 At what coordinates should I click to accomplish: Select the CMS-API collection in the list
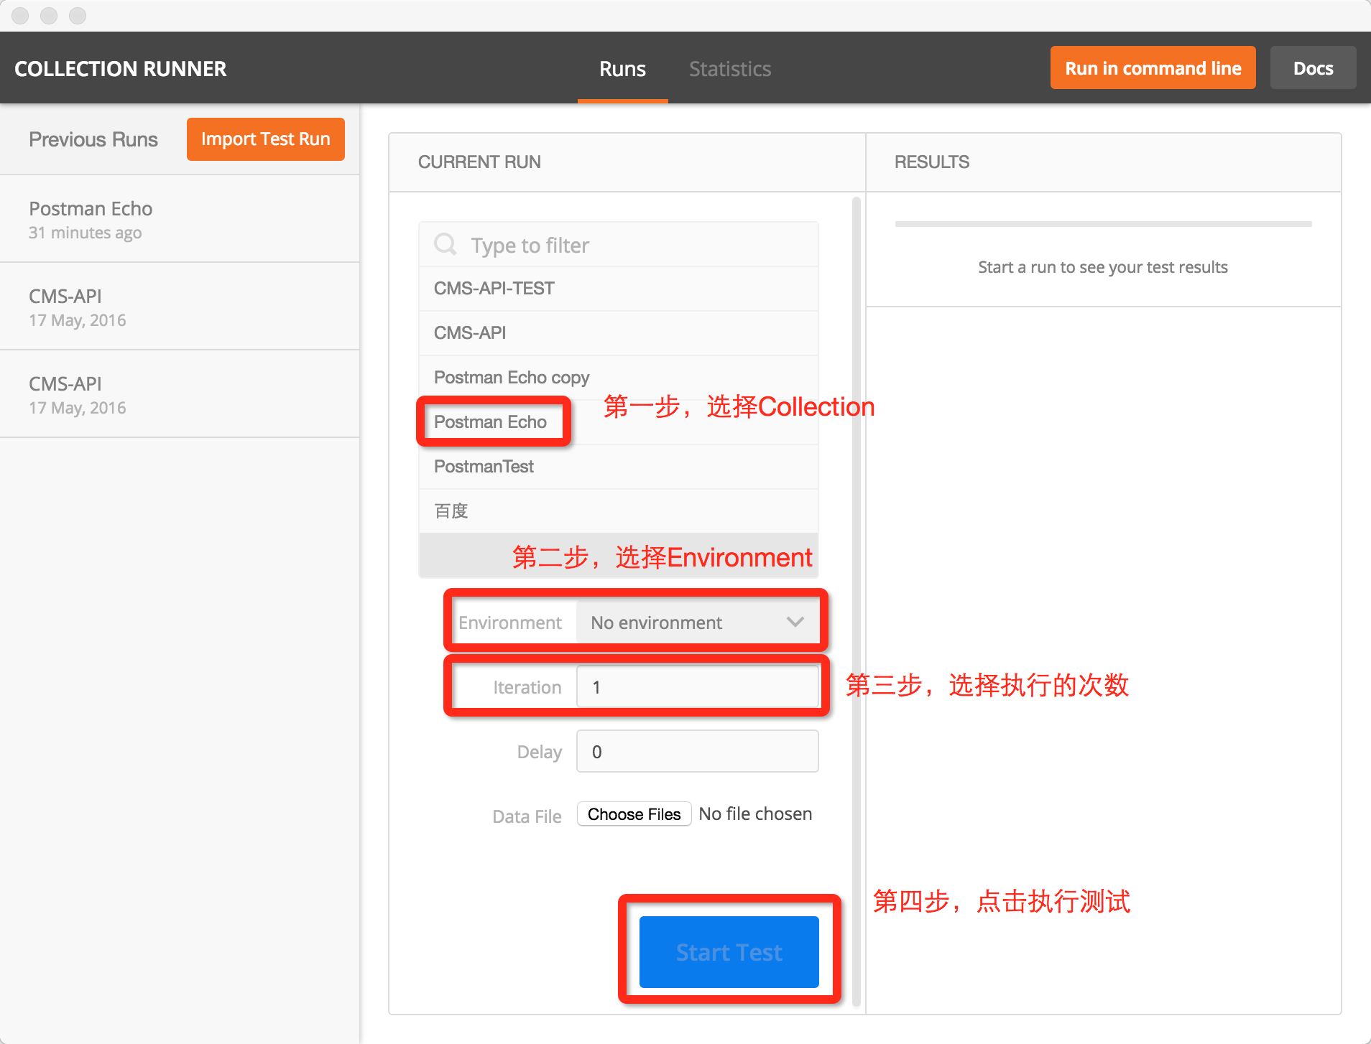point(619,333)
